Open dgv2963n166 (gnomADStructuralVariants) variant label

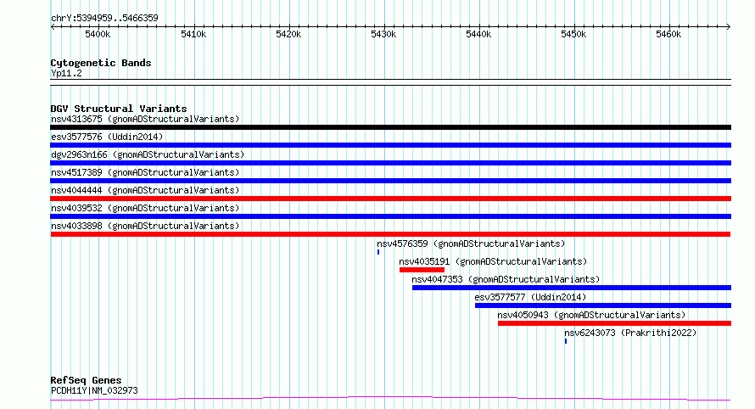148,154
